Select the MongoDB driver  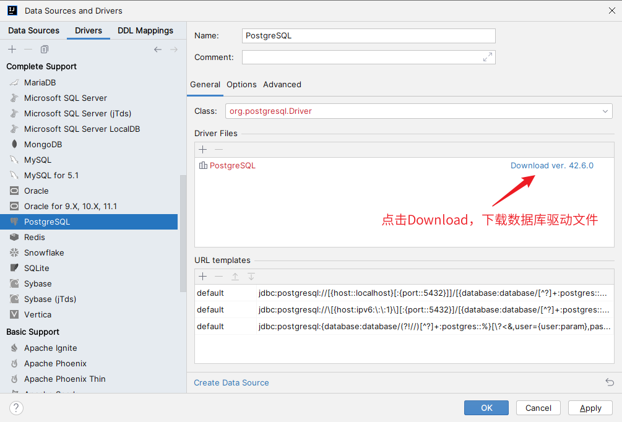43,144
